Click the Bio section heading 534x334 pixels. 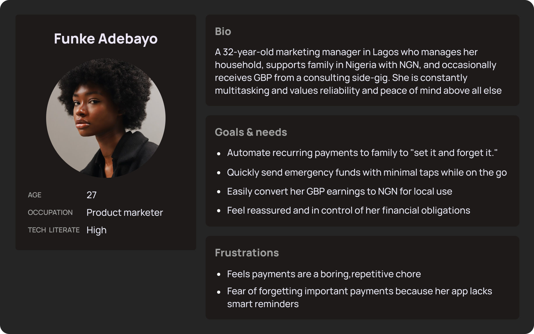223,32
